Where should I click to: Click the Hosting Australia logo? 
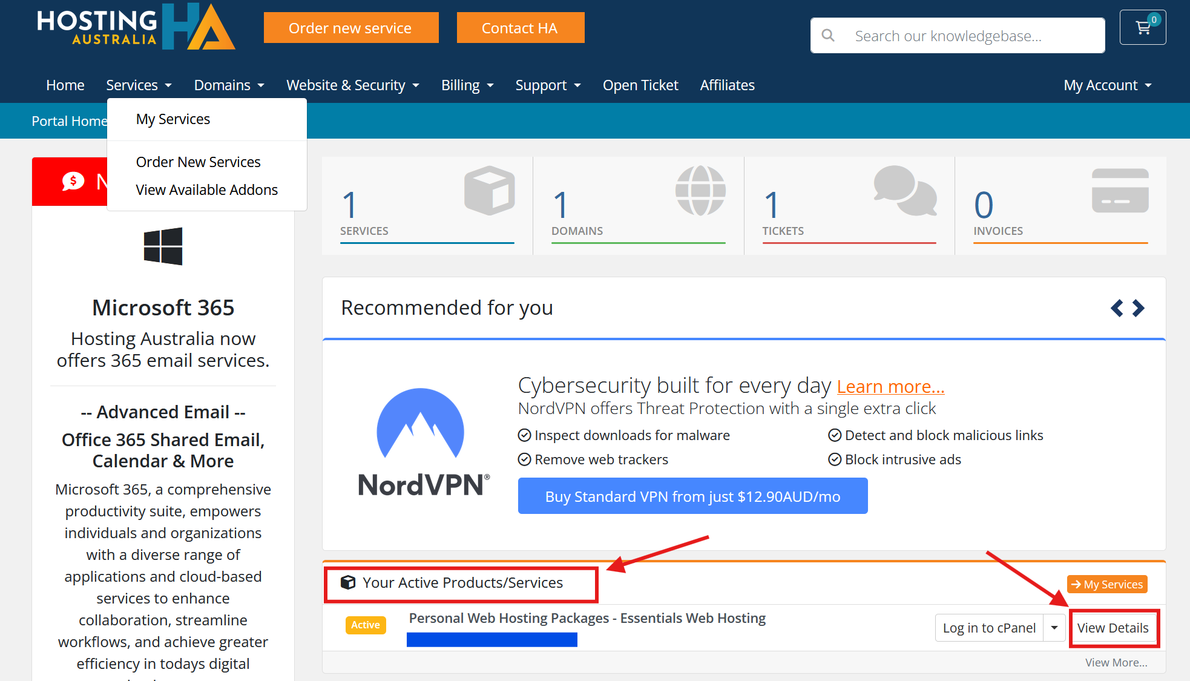click(136, 26)
